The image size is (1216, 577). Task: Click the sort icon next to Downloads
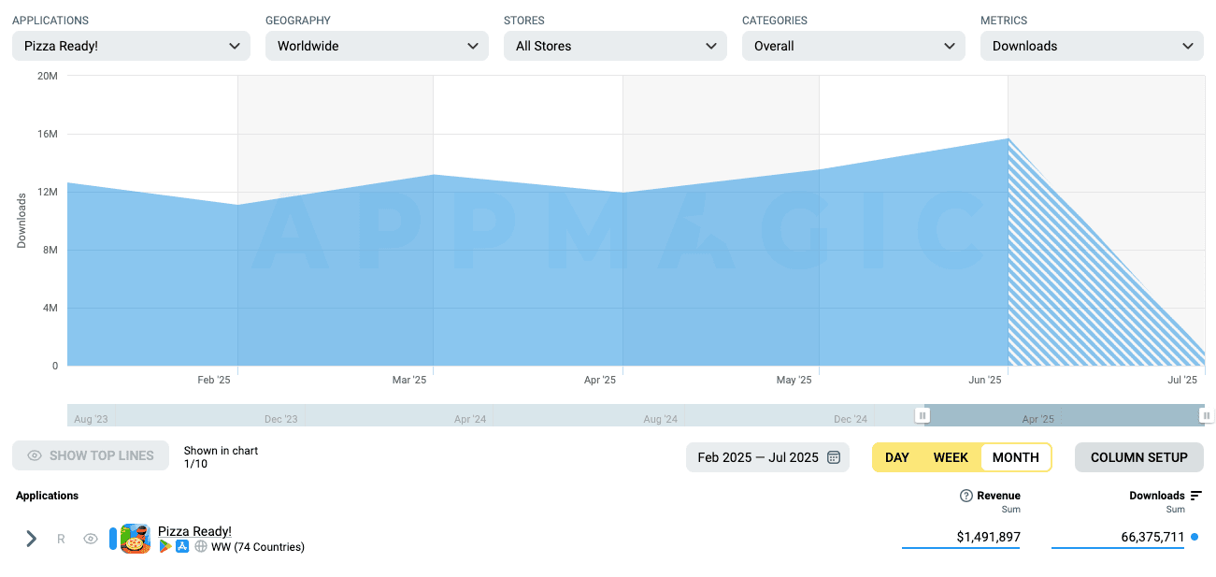1196,496
